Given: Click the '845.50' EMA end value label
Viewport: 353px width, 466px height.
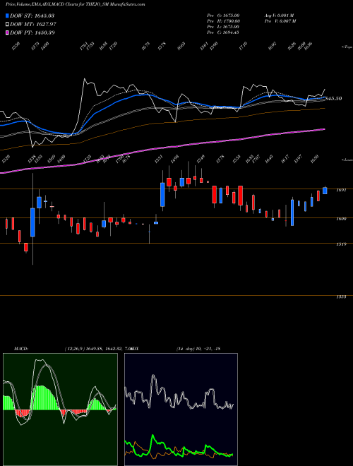Looking at the screenshot, I should (x=333, y=98).
